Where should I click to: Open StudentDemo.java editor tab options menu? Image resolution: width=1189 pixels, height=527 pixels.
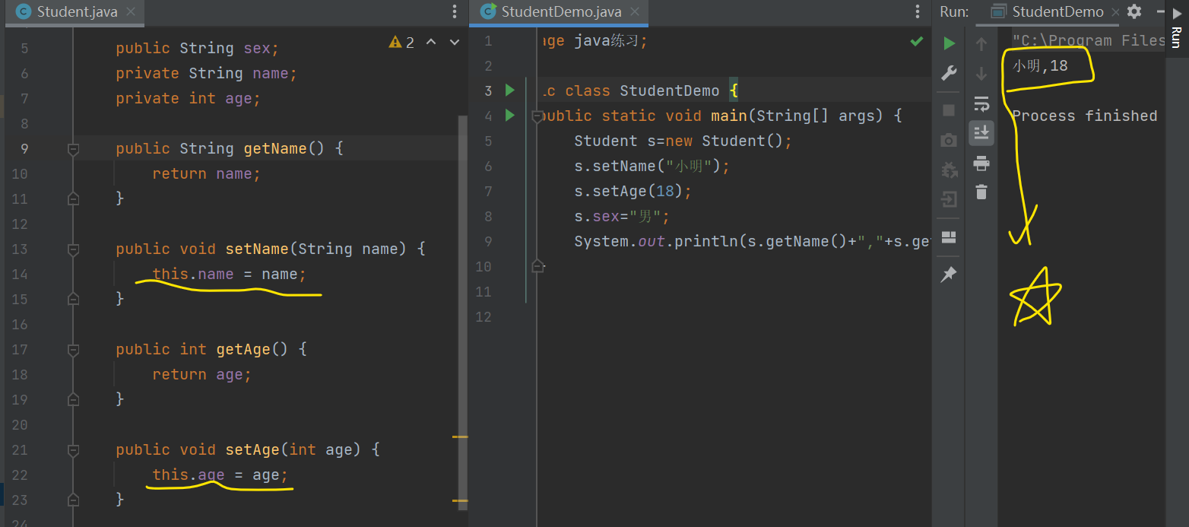pos(918,11)
